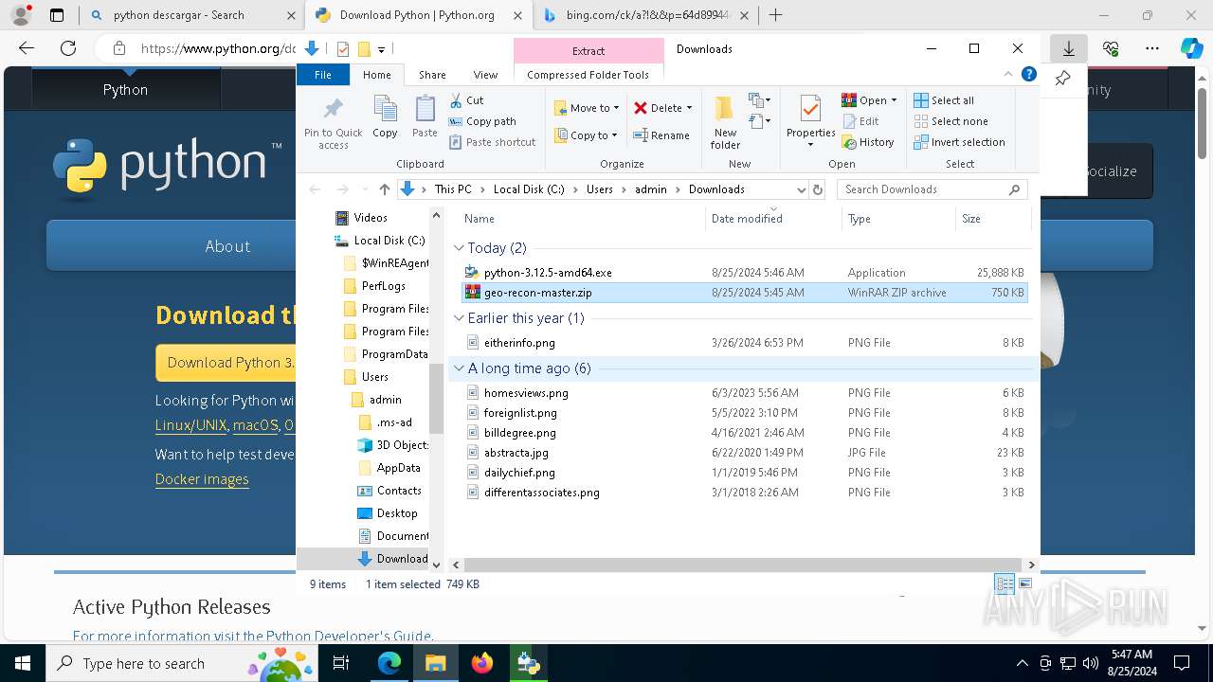Open Docker images link on Python page
Screen dimensions: 1213x682
202,479
